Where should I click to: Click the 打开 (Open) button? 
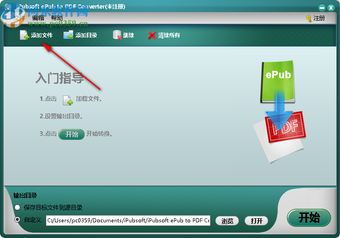(x=256, y=221)
